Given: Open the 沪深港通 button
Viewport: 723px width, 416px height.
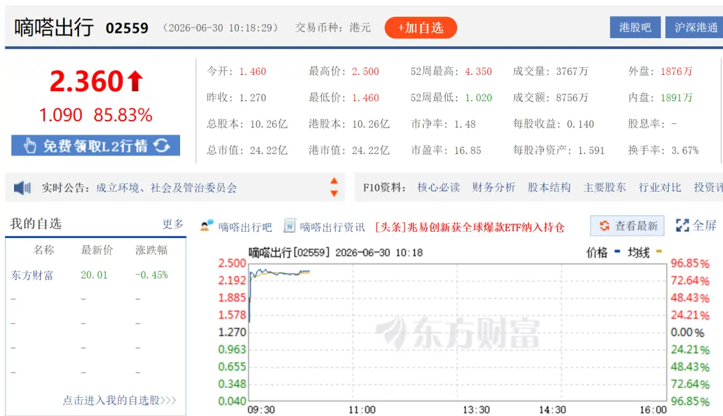Looking at the screenshot, I should pos(694,27).
